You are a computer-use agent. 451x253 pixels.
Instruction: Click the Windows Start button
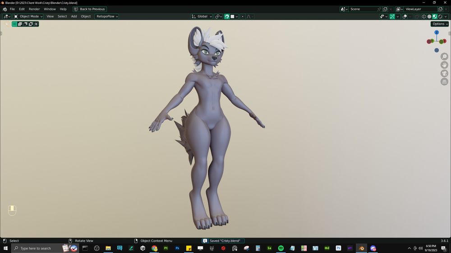5,248
